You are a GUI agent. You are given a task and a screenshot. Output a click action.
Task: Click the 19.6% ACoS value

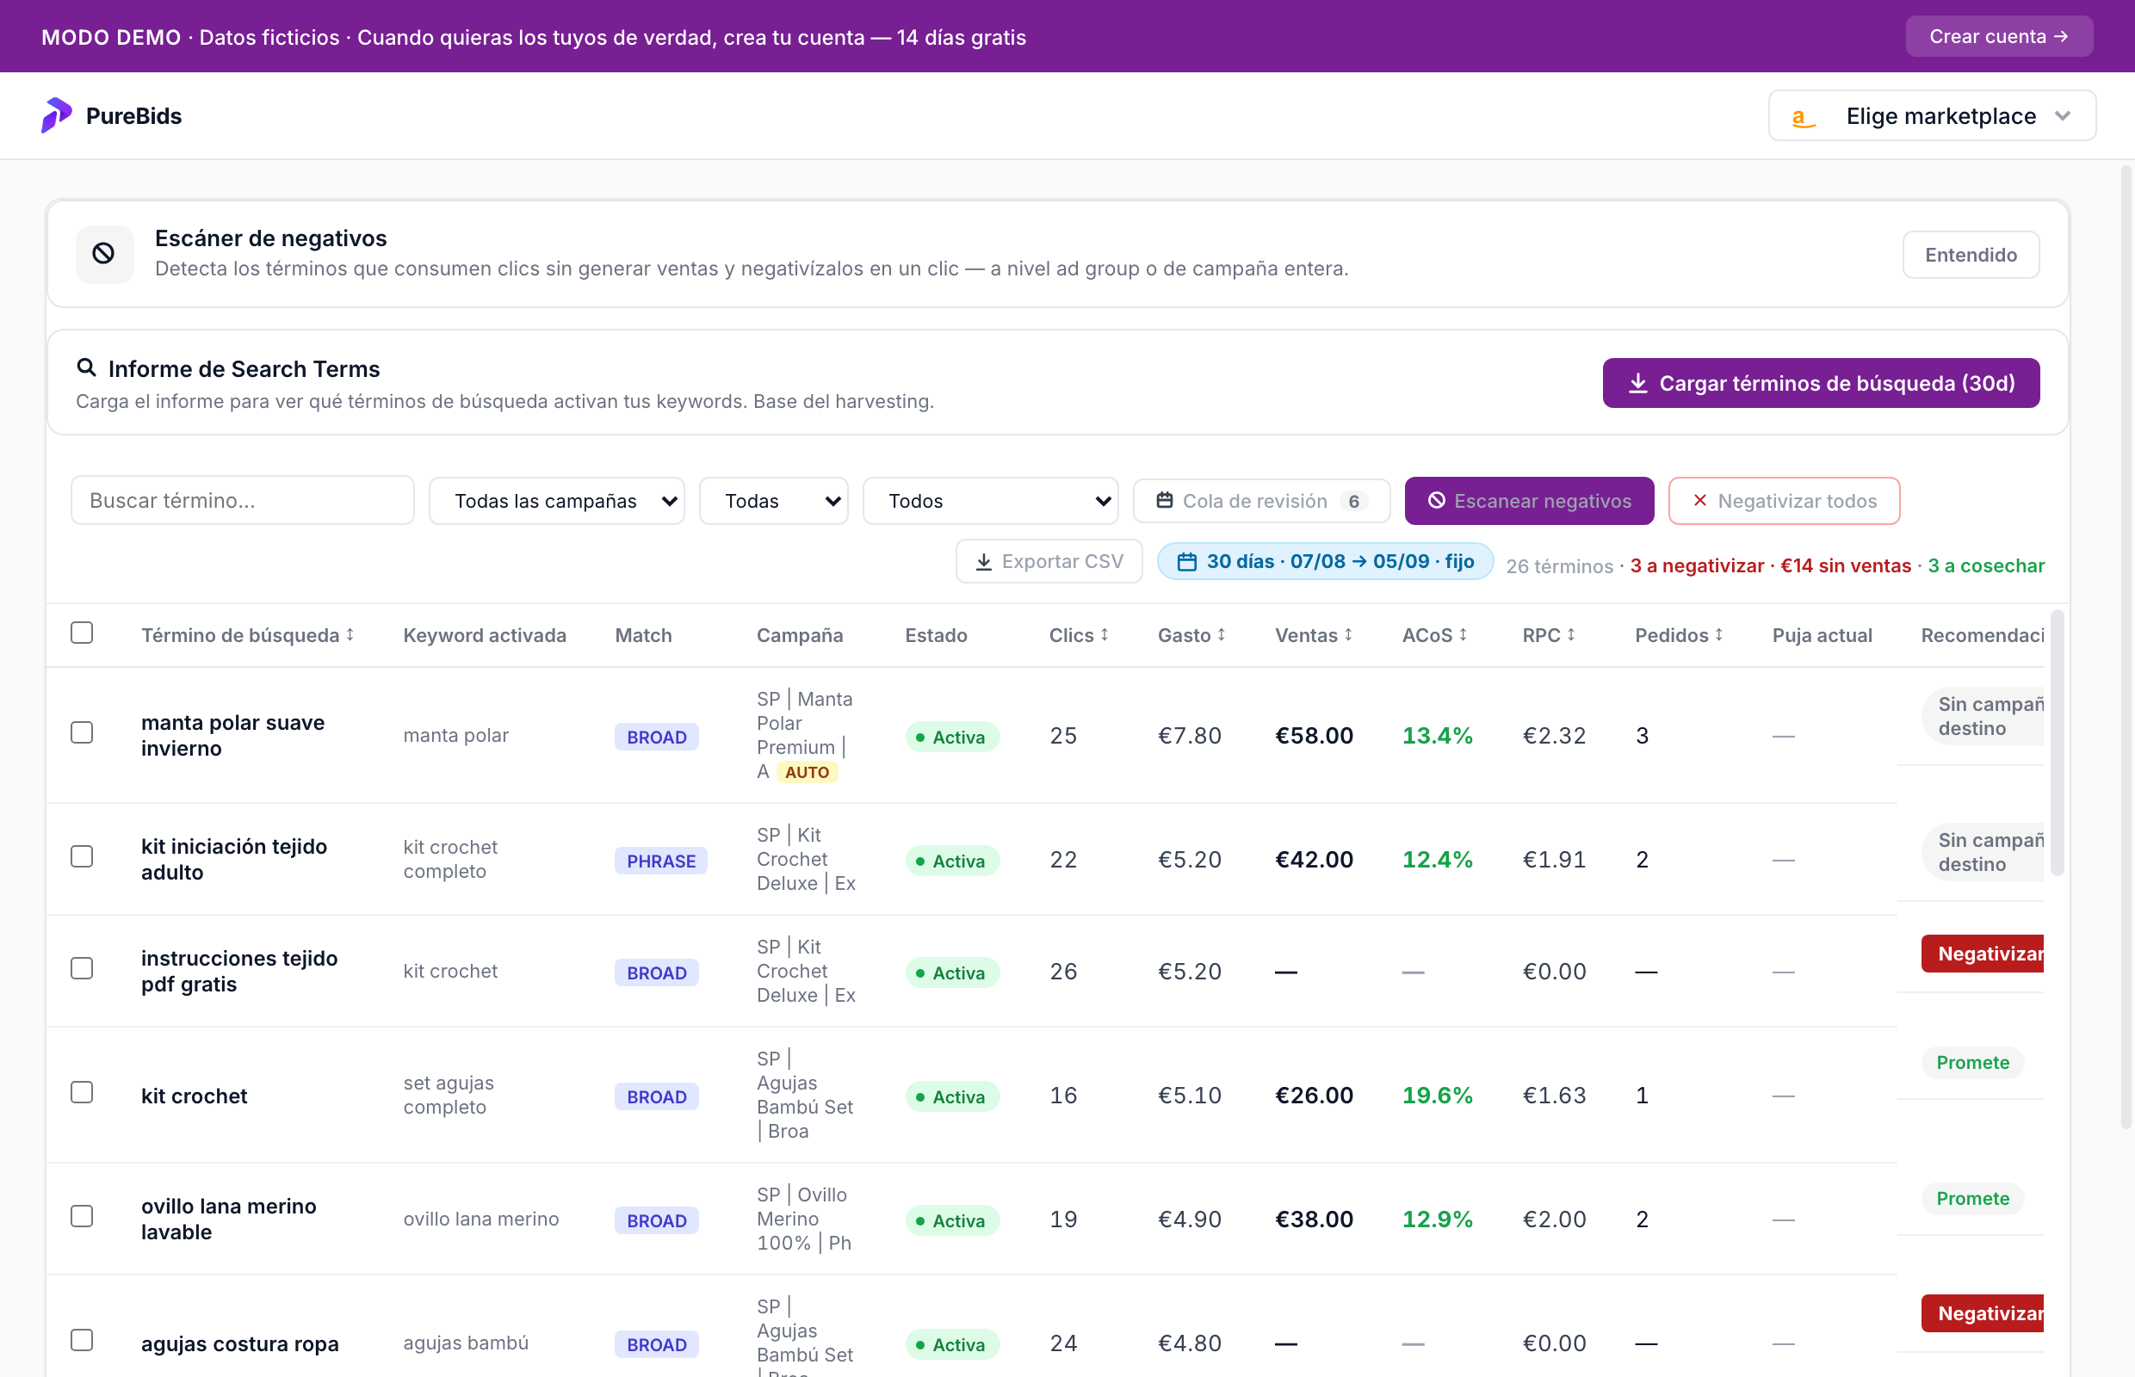point(1438,1096)
